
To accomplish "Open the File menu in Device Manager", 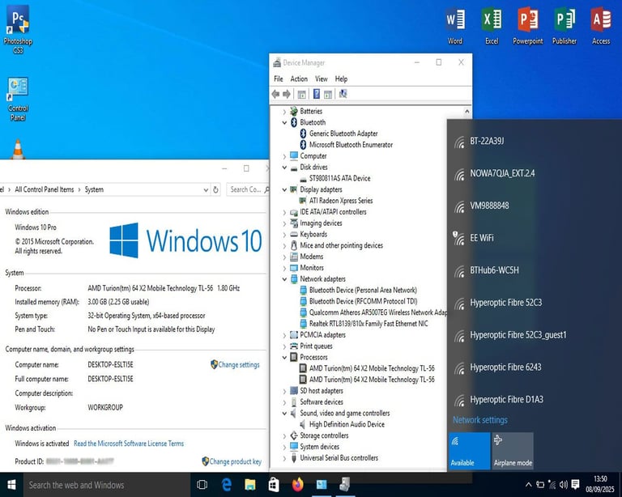I will (279, 79).
